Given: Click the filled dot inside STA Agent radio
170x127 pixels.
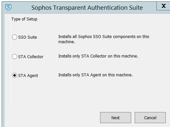Looking at the screenshot, I should point(15,75).
